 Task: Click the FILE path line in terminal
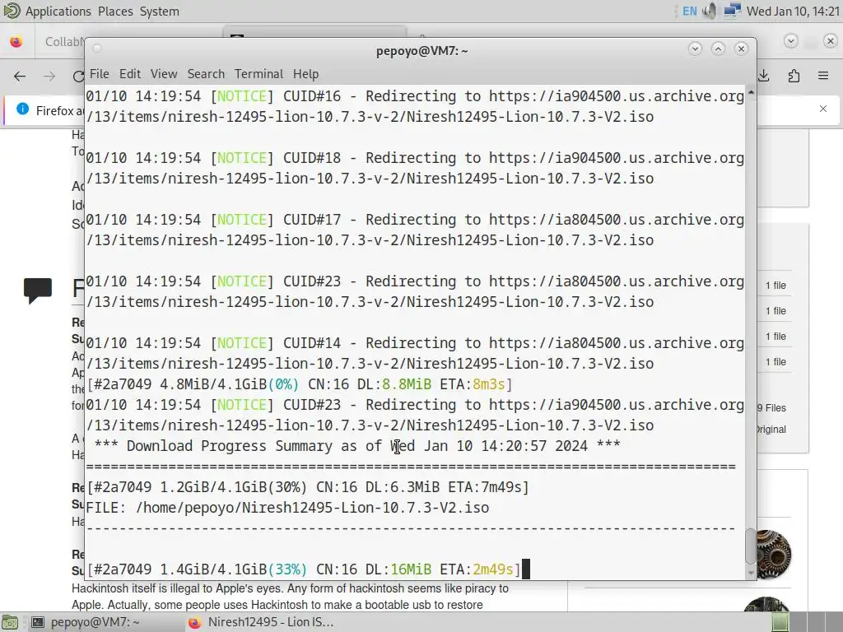tap(287, 508)
